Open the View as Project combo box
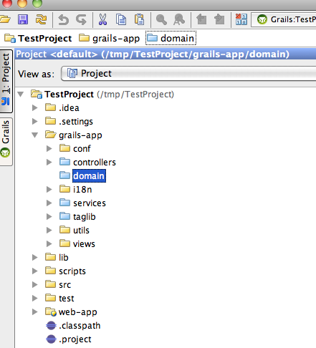 click(188, 74)
